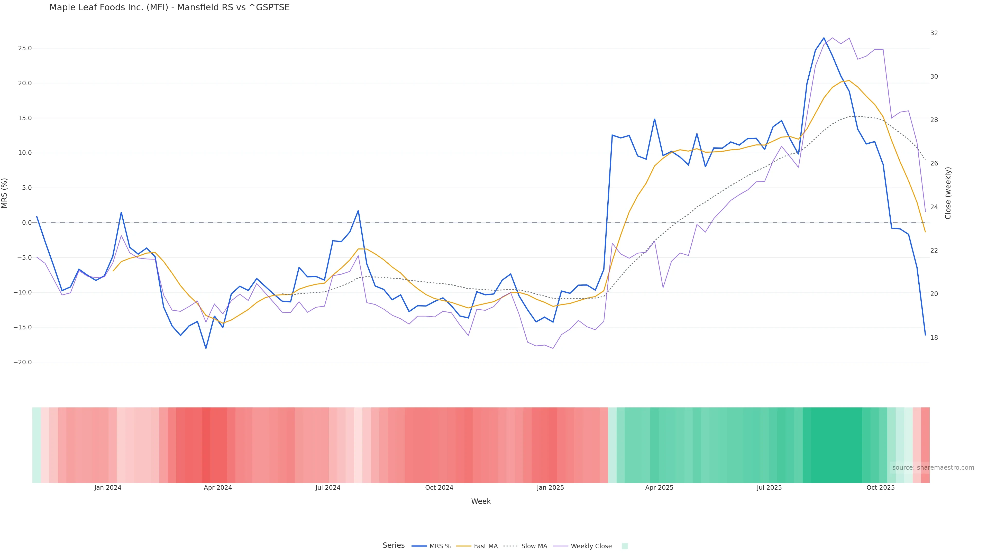Click the Weekly Close legend label
This screenshot has height=555, width=987.
click(x=591, y=546)
